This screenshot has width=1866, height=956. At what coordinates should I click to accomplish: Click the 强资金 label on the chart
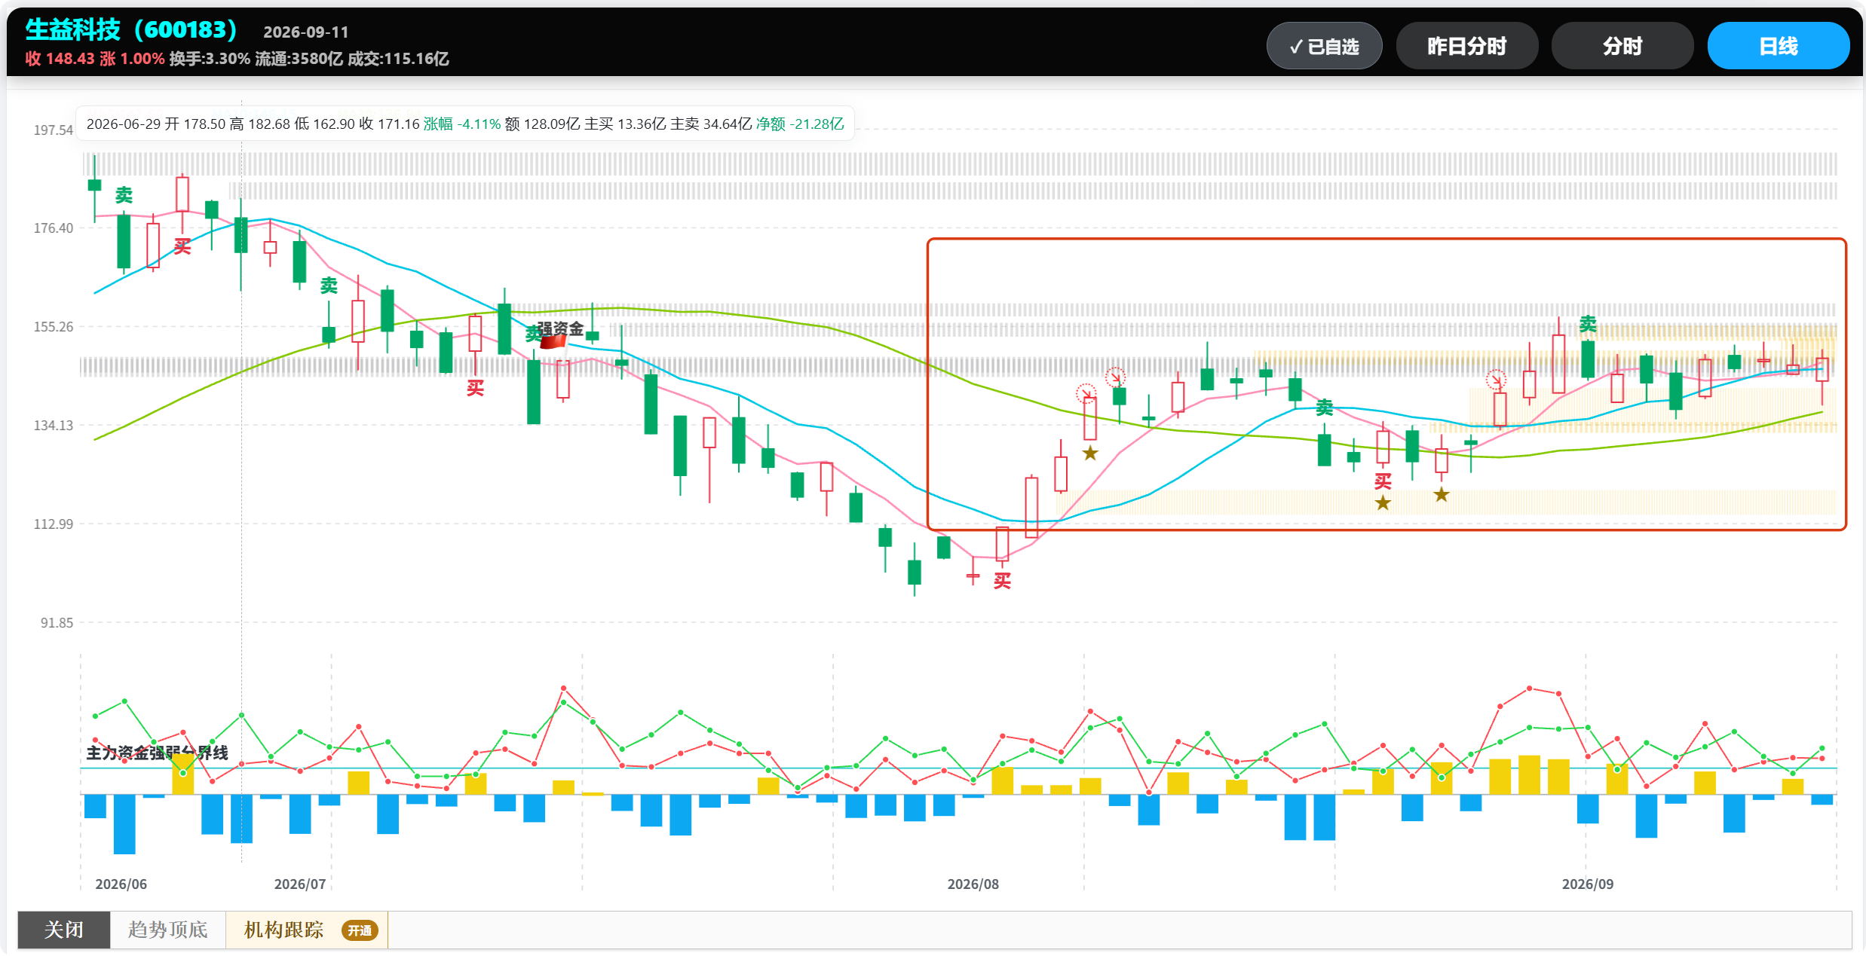pyautogui.click(x=560, y=328)
